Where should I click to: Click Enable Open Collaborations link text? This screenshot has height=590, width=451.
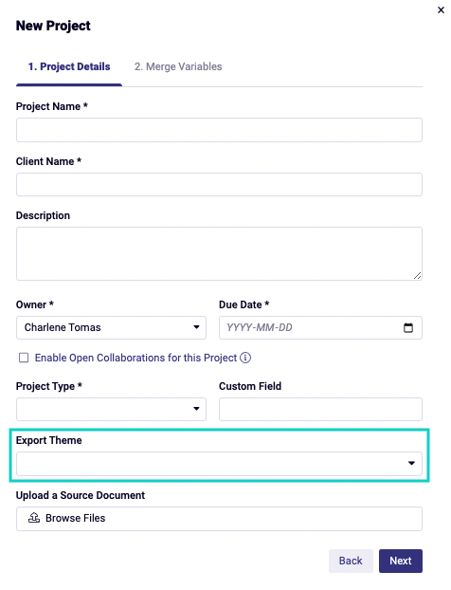[135, 358]
